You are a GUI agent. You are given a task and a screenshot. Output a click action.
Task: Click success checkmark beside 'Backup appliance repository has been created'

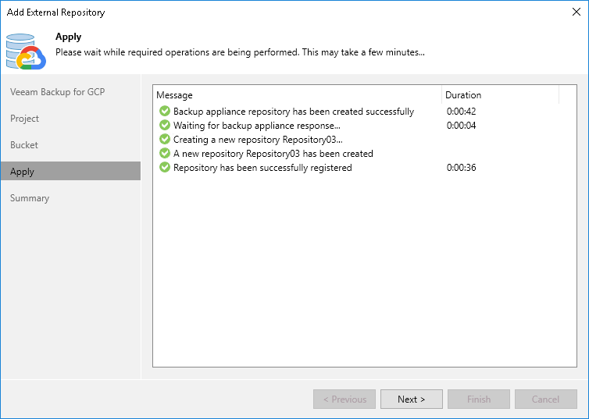[x=165, y=111]
